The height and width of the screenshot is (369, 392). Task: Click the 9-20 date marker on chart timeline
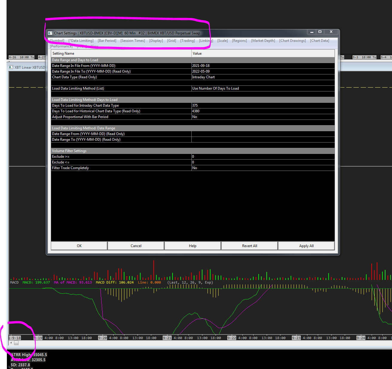[103, 338]
